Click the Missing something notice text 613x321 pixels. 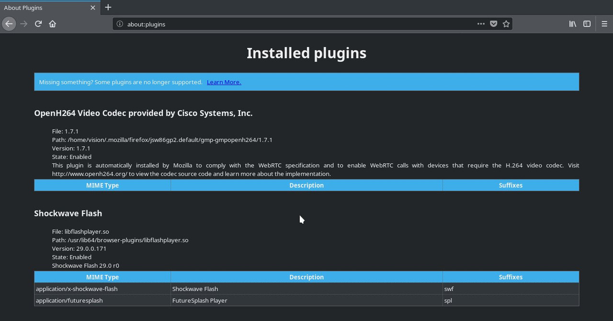pos(121,82)
